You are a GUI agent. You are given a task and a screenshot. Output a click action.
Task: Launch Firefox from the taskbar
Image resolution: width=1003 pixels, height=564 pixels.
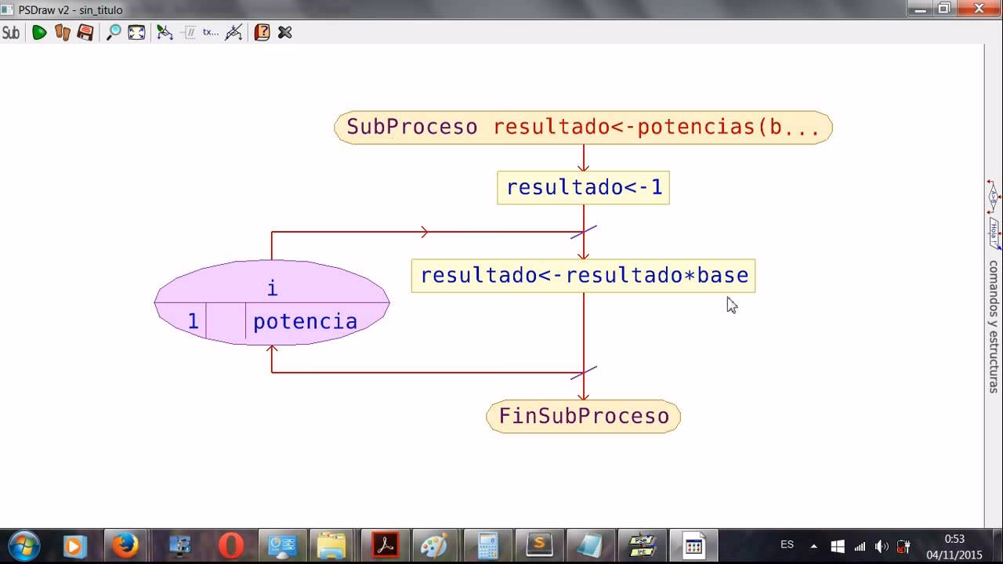(x=126, y=544)
